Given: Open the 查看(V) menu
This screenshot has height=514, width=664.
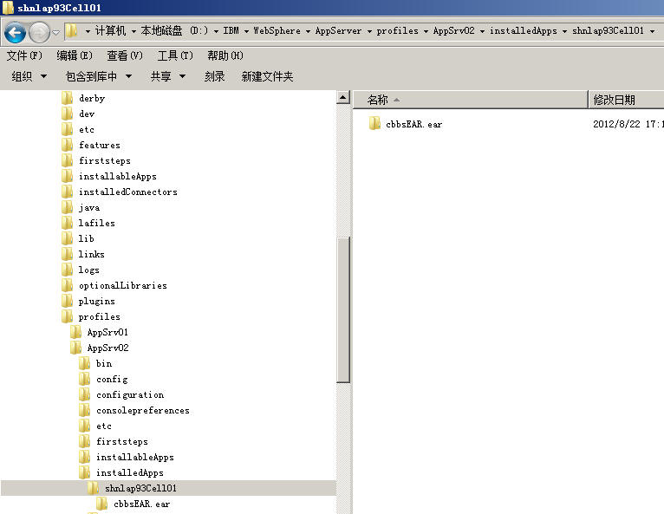Looking at the screenshot, I should 125,55.
